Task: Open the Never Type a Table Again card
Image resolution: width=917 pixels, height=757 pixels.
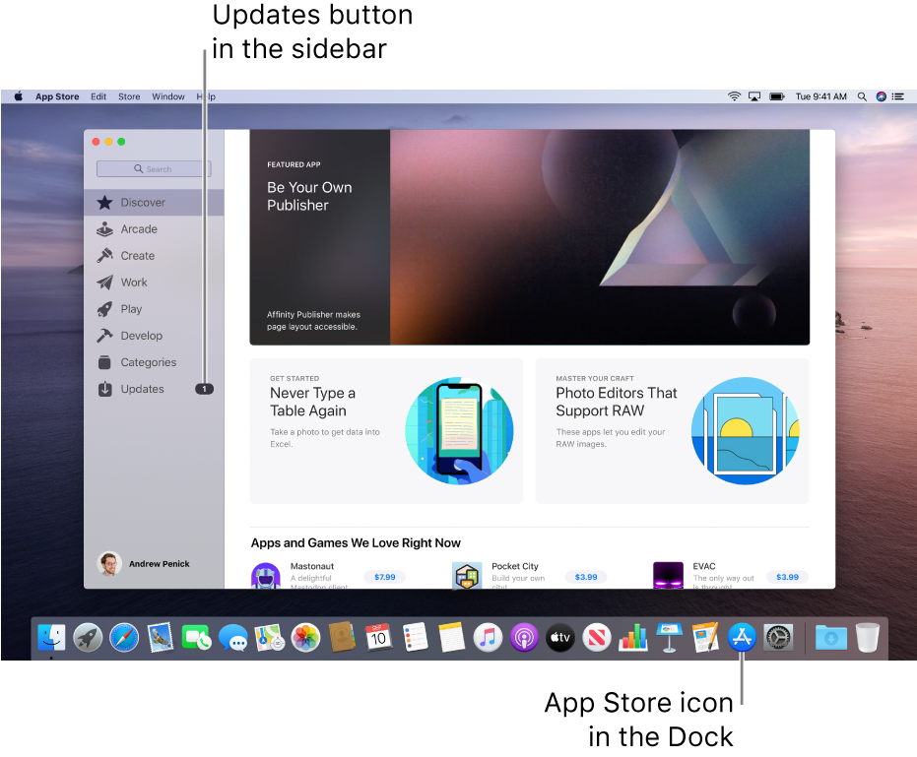Action: [386, 431]
